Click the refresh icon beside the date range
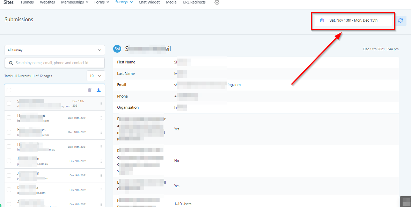Screen dimensions: 411x207 (401, 21)
